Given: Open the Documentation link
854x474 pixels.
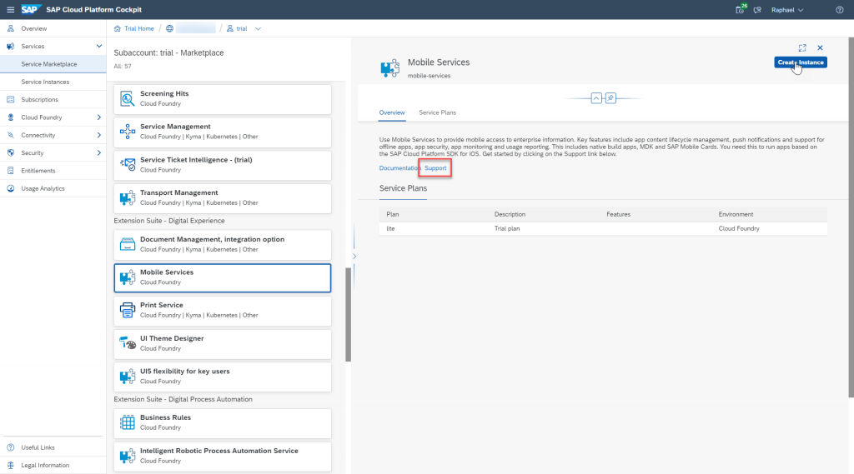Looking at the screenshot, I should click(399, 168).
